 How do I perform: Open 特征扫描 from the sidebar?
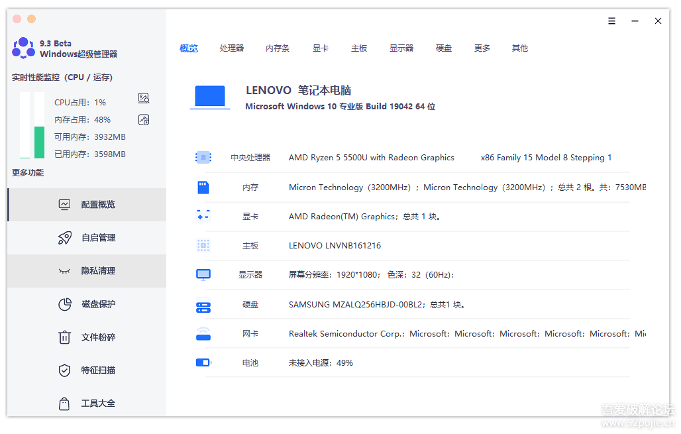point(87,370)
